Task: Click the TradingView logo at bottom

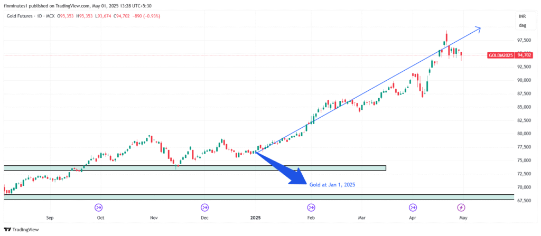Action: [21, 230]
